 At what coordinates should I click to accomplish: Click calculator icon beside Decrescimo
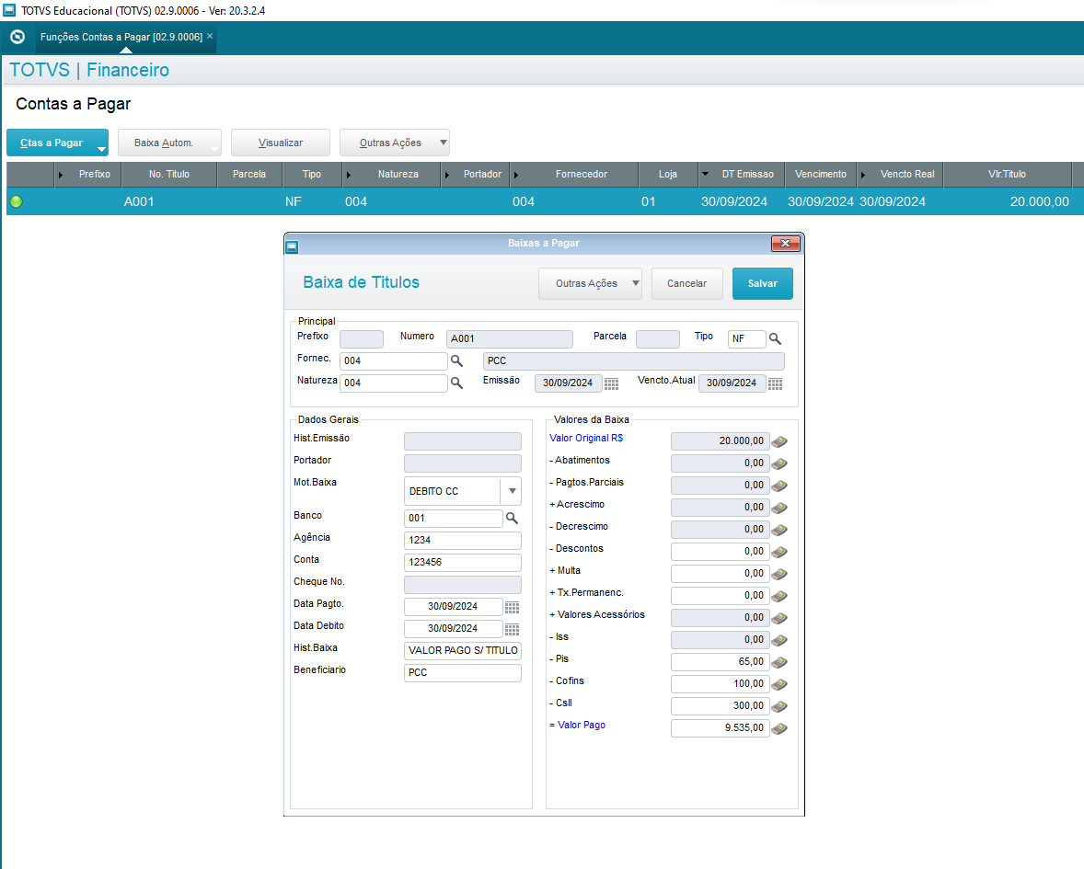click(779, 530)
